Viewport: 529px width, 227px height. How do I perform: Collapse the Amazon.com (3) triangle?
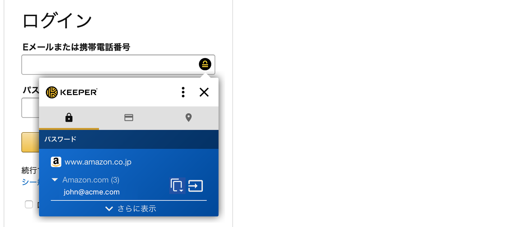click(55, 180)
